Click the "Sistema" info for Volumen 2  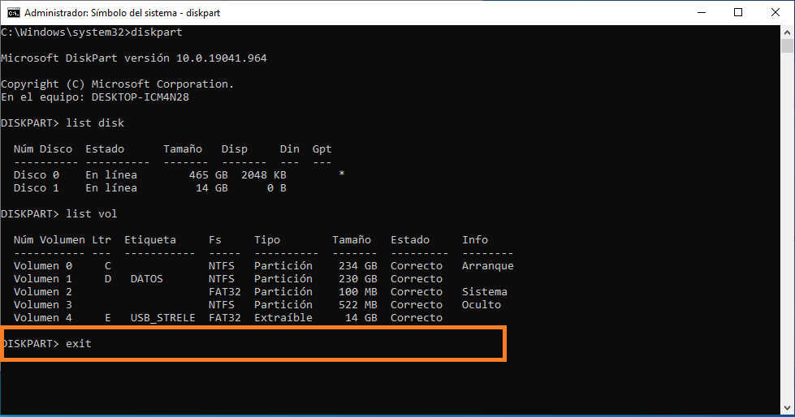coord(484,292)
